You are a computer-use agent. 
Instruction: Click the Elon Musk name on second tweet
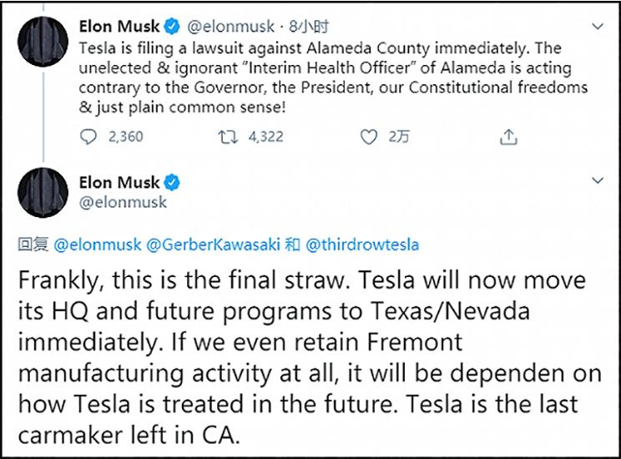pos(118,183)
